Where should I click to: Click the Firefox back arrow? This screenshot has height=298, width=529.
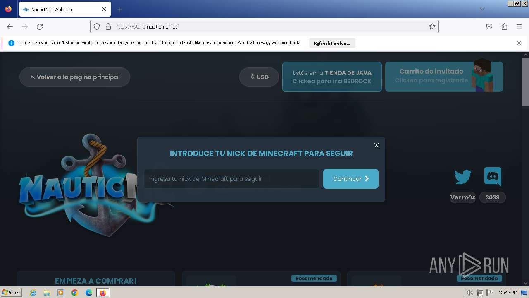coord(10,26)
